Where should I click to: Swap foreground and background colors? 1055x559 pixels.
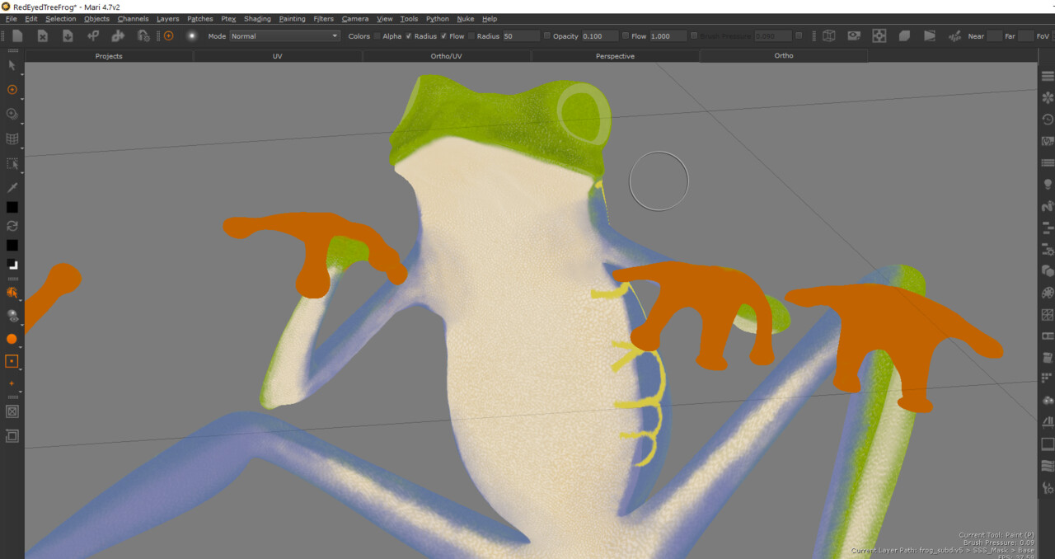click(x=12, y=226)
